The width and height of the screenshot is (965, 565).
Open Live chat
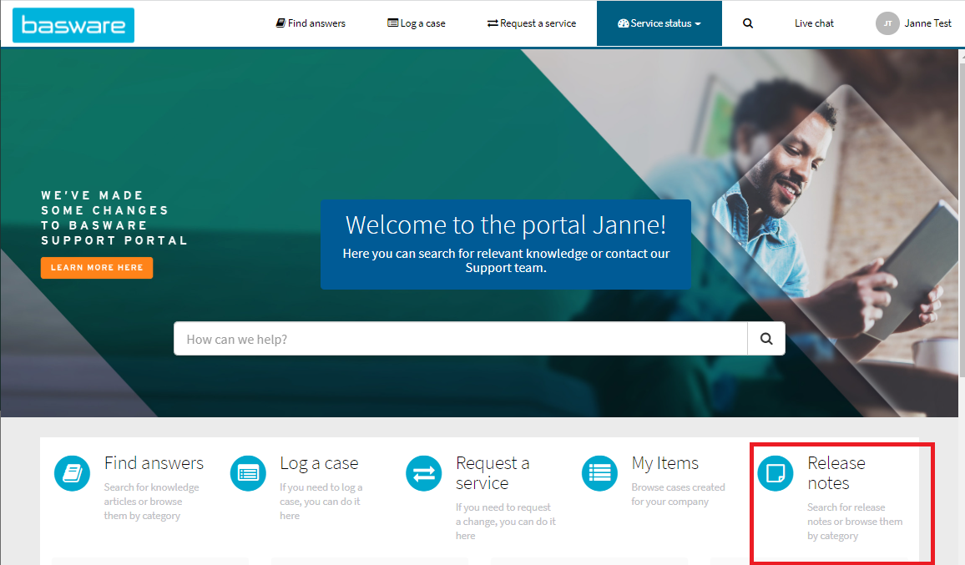[814, 23]
